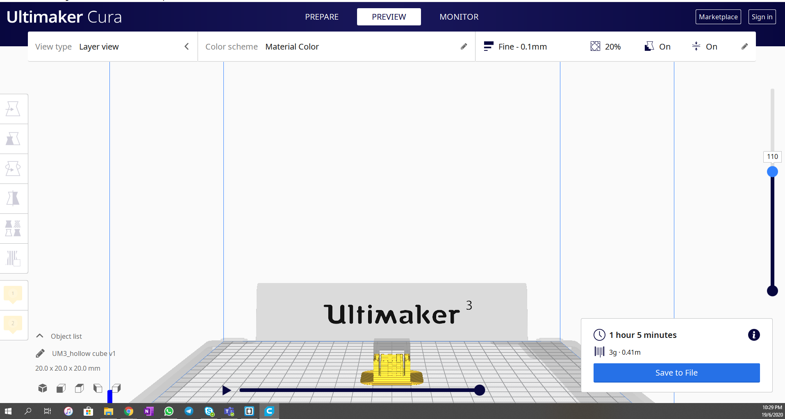The image size is (785, 419).
Task: Open WhatsApp from taskbar
Action: [x=169, y=411]
